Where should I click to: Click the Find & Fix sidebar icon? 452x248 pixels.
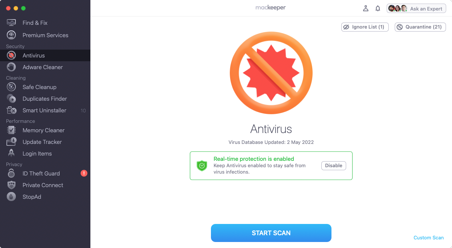[x=11, y=23]
